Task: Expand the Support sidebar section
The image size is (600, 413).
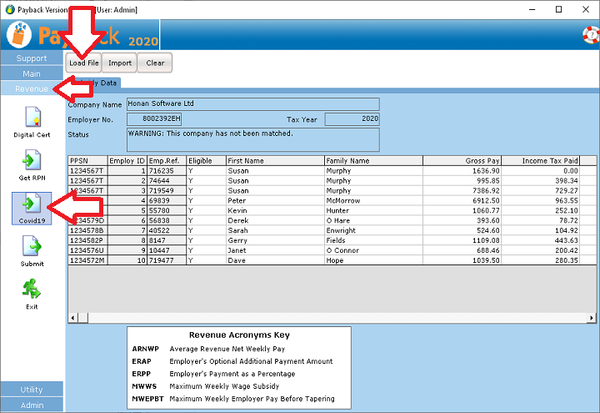Action: click(x=32, y=58)
